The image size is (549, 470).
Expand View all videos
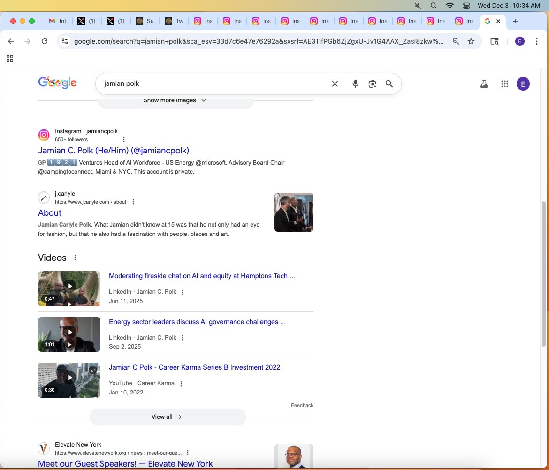pos(168,417)
